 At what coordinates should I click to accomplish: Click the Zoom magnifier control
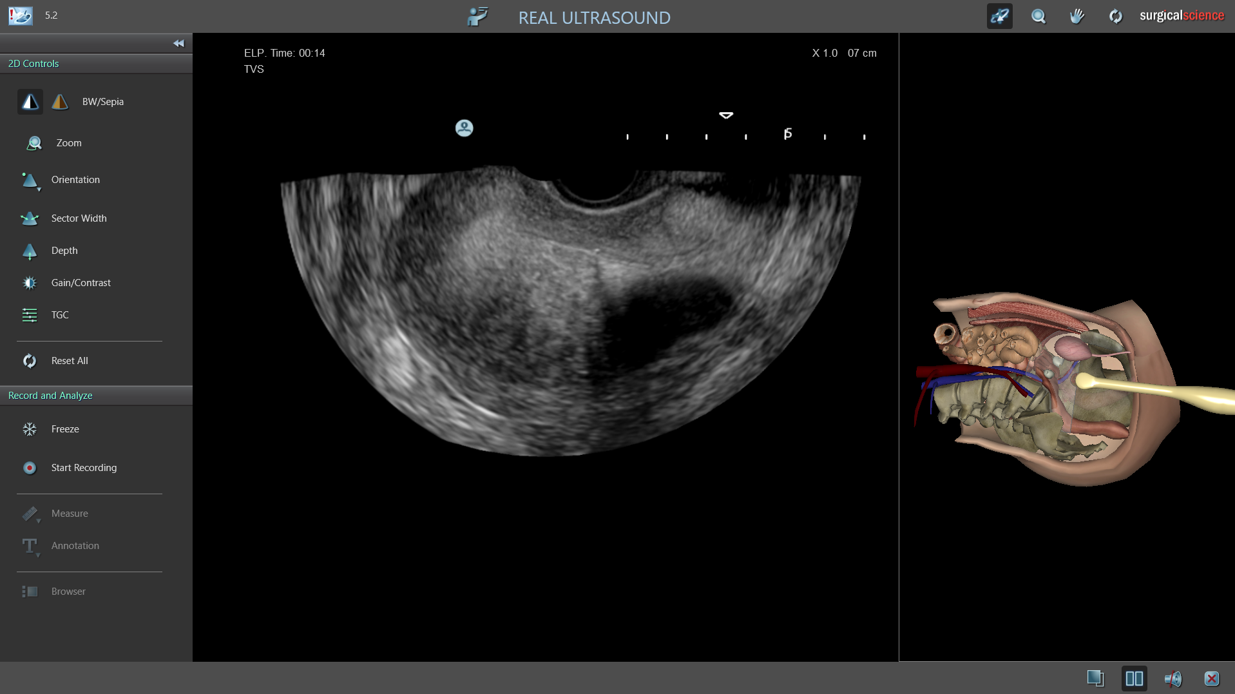(x=34, y=143)
